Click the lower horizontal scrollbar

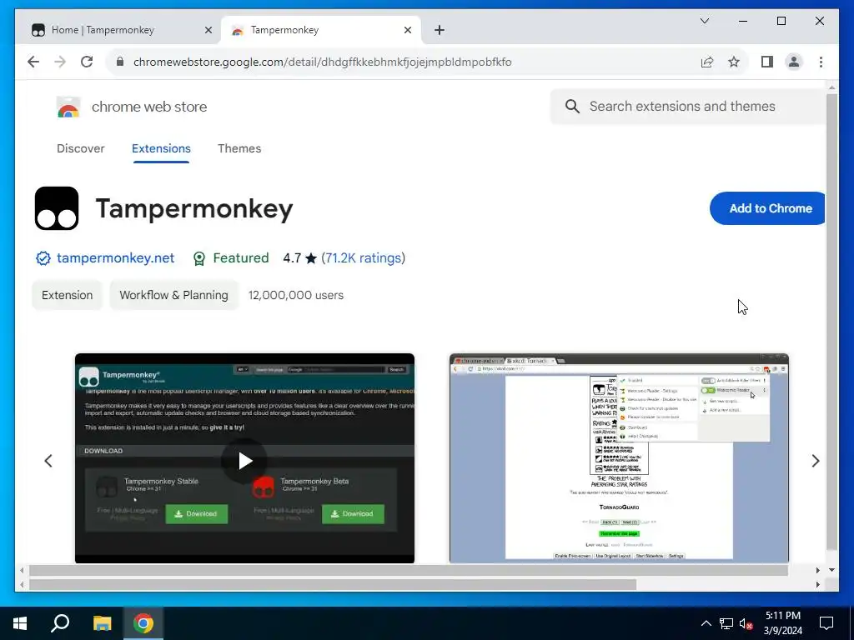pyautogui.click(x=332, y=584)
